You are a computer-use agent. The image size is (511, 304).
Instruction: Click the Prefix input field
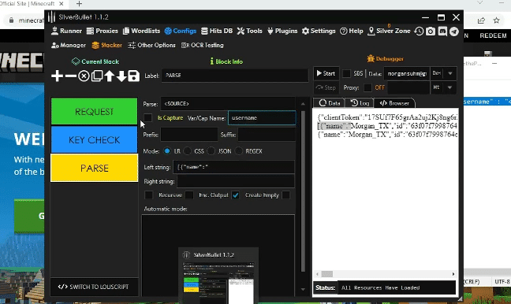(189, 135)
